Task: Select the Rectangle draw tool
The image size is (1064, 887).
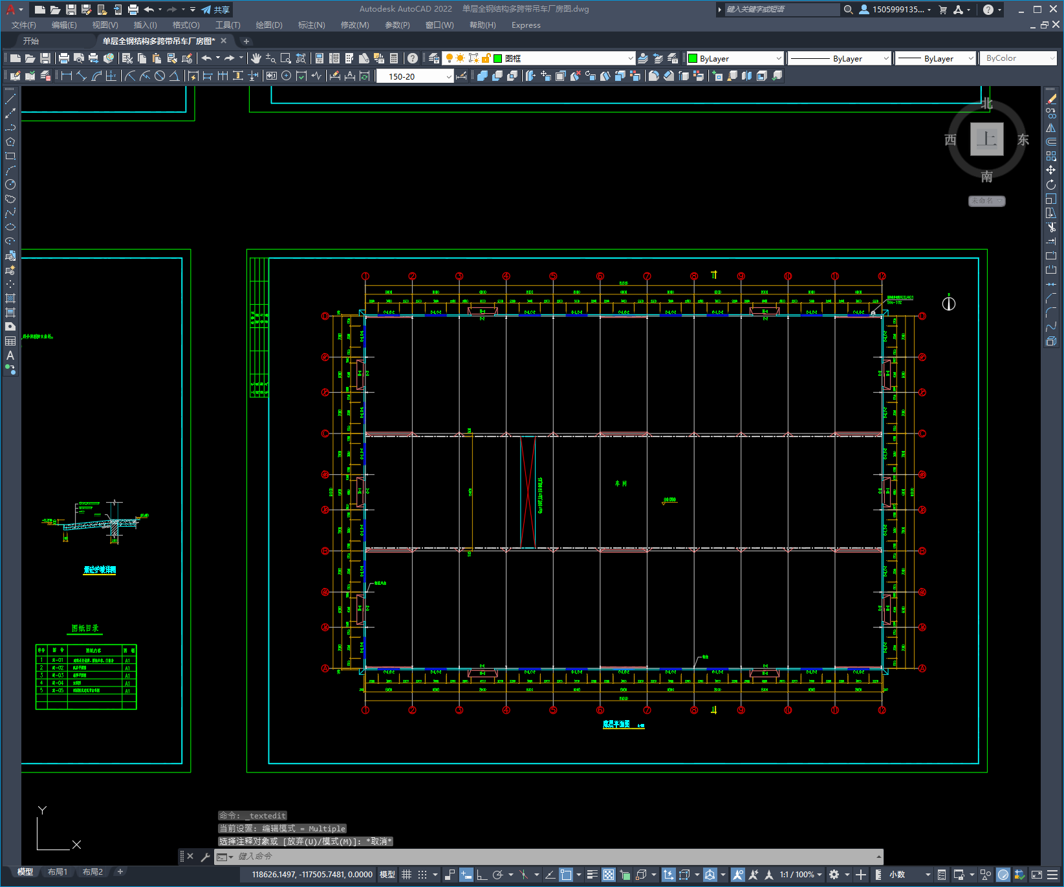Action: [10, 156]
